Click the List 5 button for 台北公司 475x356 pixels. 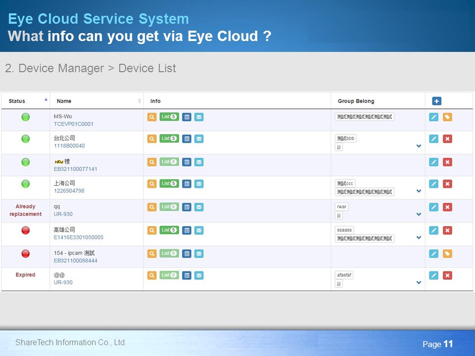(169, 138)
